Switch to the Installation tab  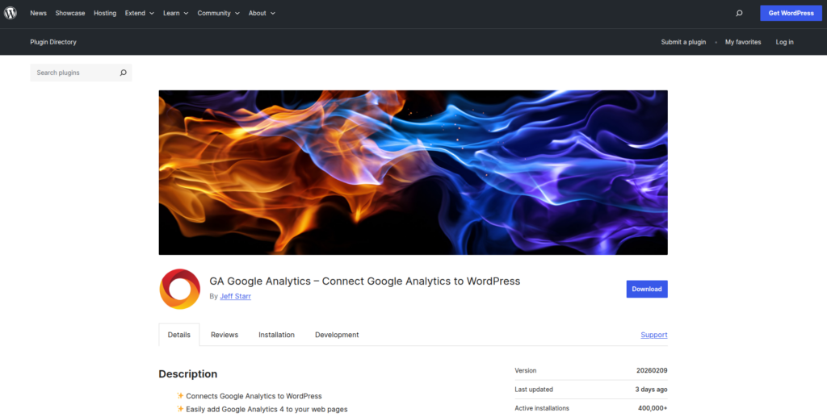276,335
